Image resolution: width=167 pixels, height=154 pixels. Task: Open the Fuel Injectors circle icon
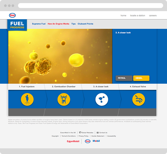pos(27,99)
